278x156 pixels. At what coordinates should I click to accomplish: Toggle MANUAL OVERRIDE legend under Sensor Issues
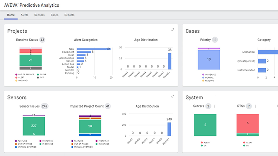[x=26, y=147]
